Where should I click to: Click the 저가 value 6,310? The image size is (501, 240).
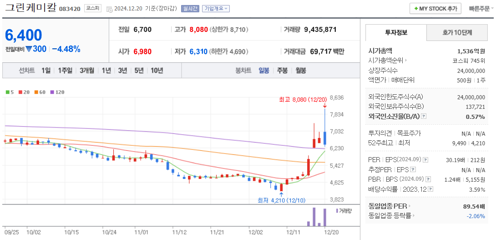pyautogui.click(x=198, y=51)
